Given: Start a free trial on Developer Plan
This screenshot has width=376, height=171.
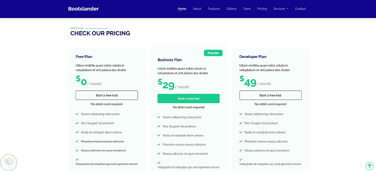Looking at the screenshot, I should (x=270, y=95).
